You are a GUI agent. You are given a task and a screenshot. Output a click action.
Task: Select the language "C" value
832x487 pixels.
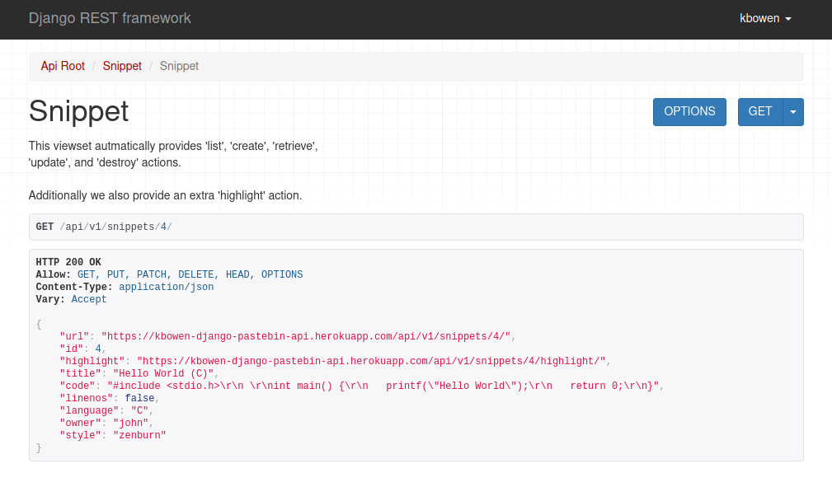[139, 410]
